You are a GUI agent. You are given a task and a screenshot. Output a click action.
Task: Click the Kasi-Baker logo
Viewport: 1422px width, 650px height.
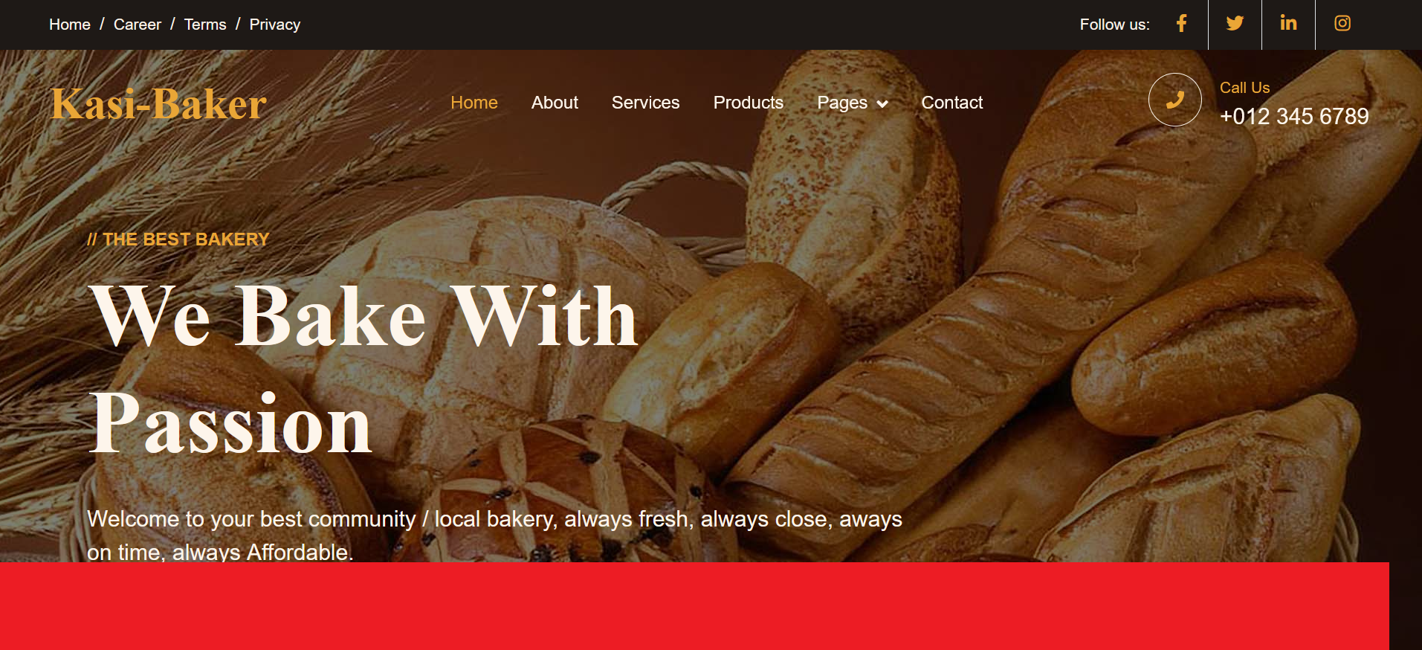pyautogui.click(x=158, y=103)
